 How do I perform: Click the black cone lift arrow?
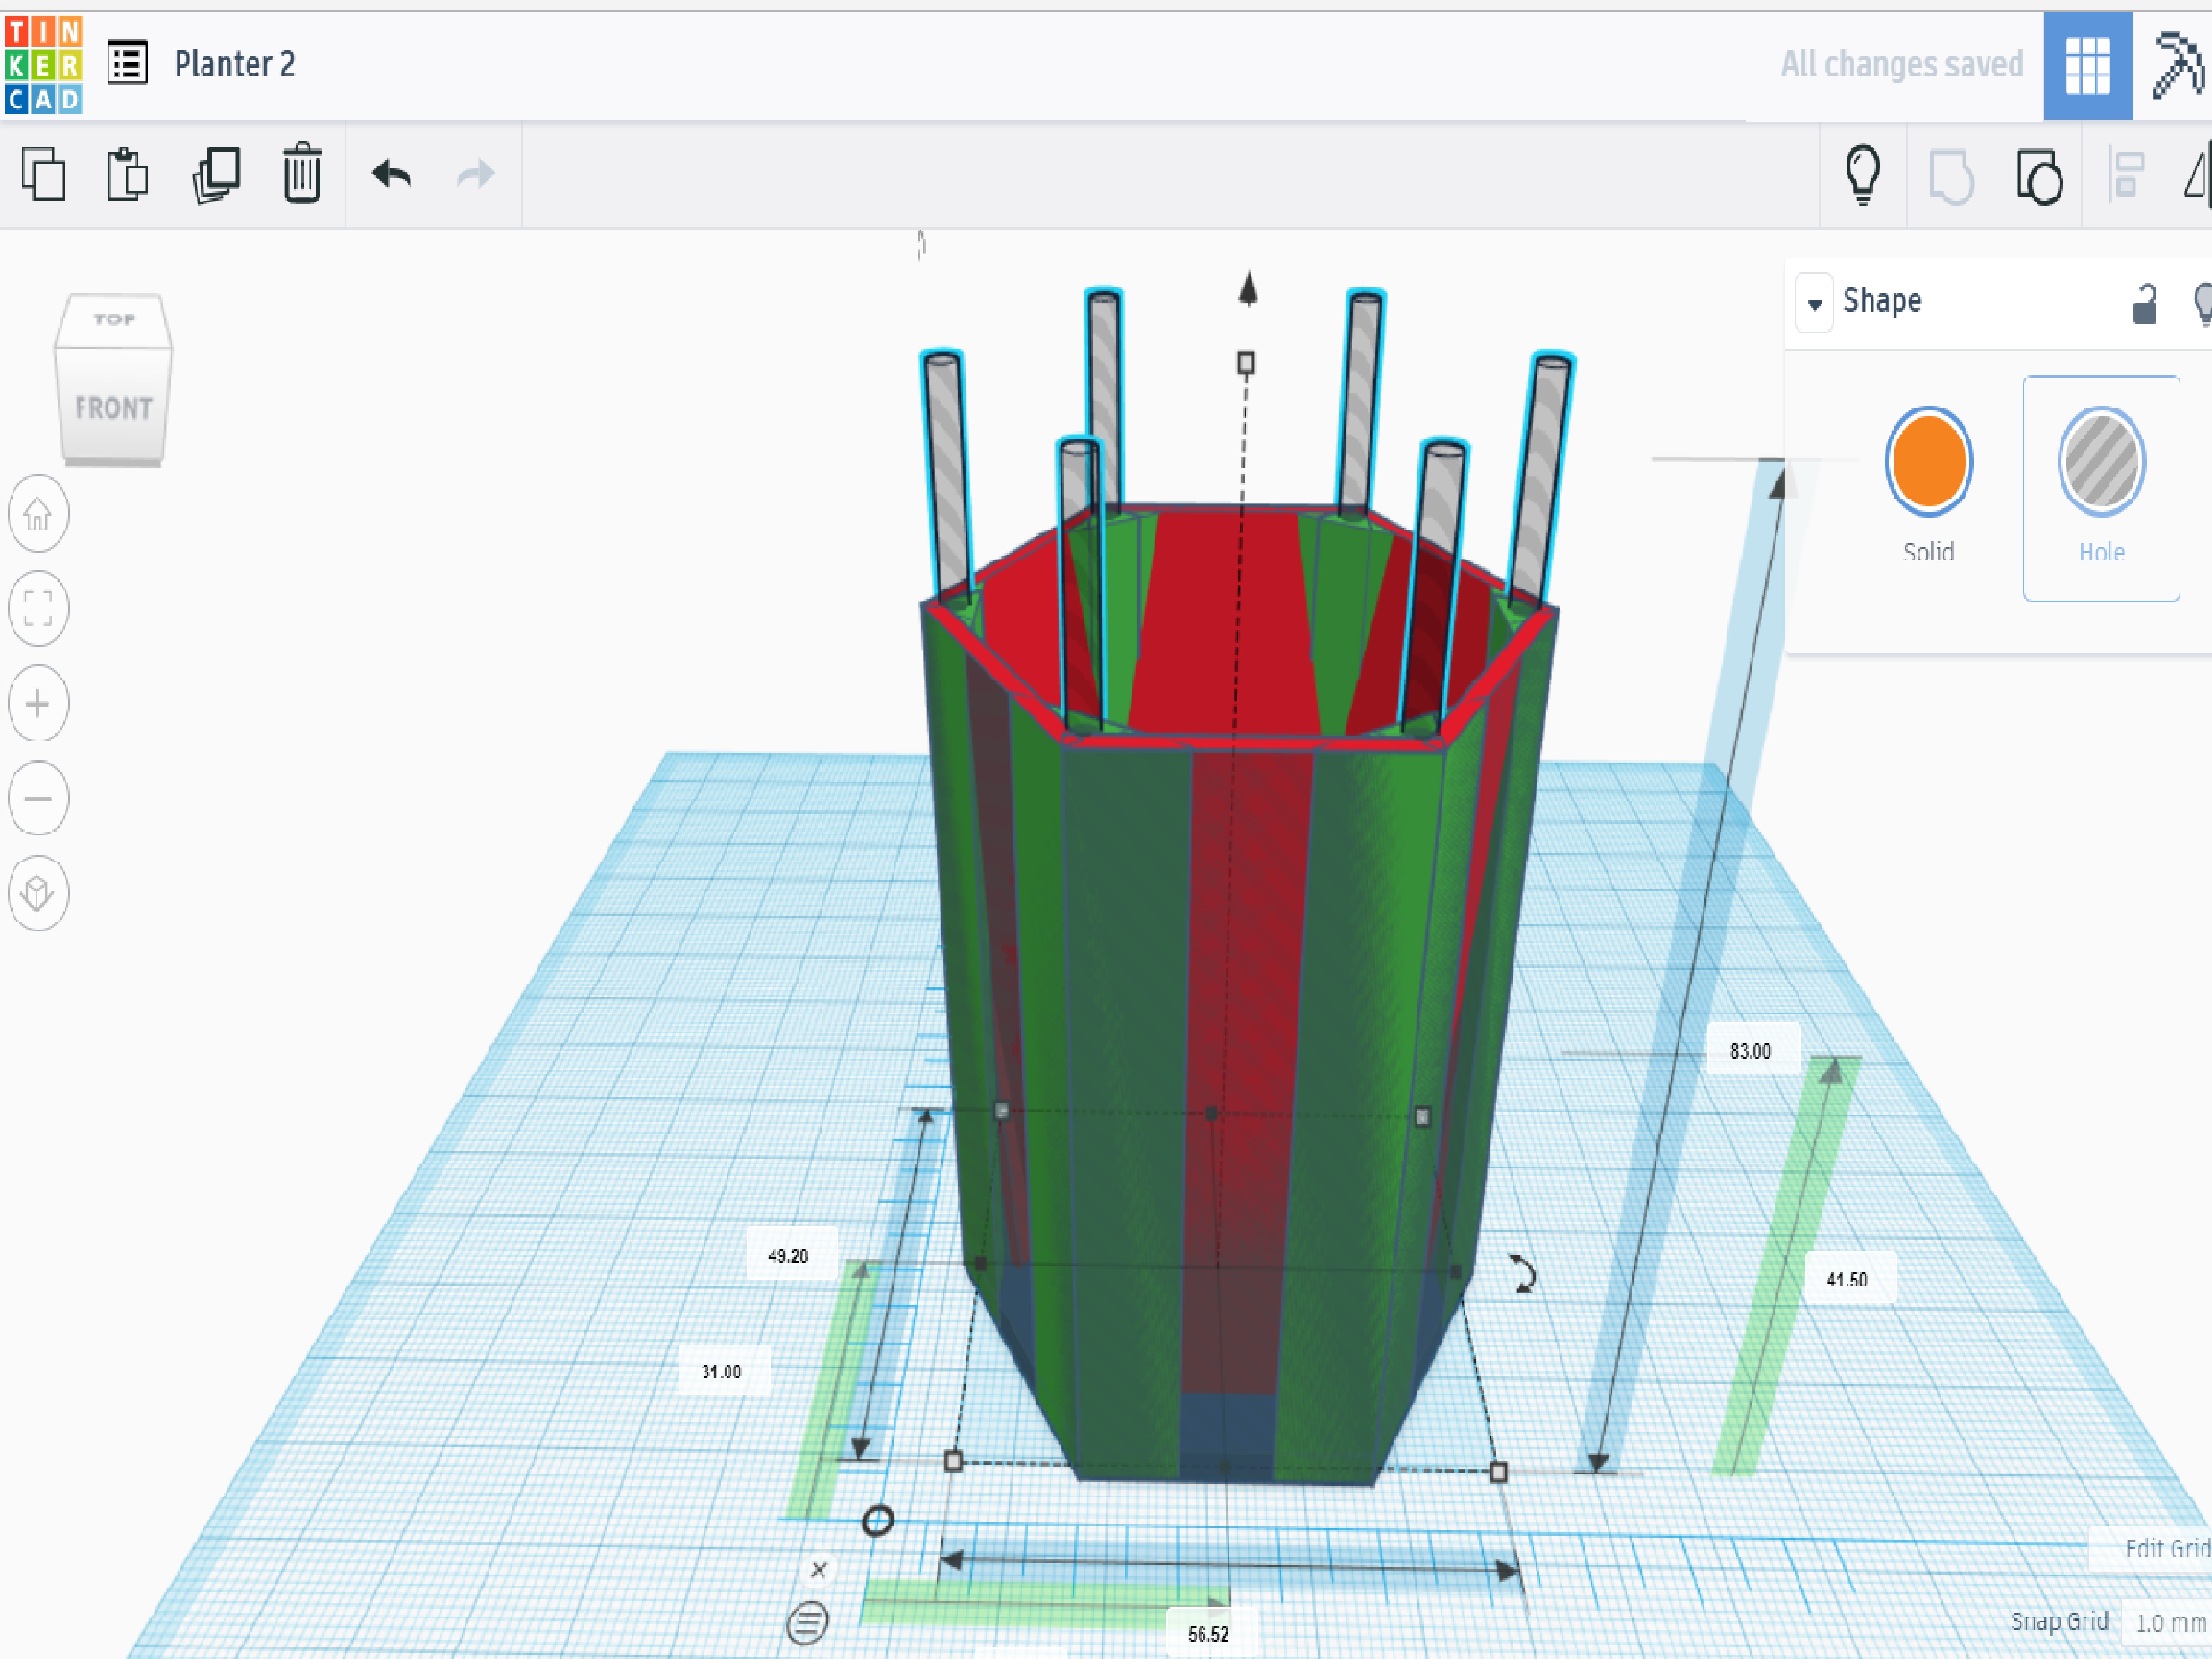click(1248, 288)
